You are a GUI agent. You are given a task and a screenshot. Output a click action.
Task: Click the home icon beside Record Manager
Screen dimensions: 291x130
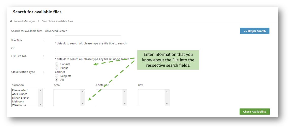(x=11, y=21)
